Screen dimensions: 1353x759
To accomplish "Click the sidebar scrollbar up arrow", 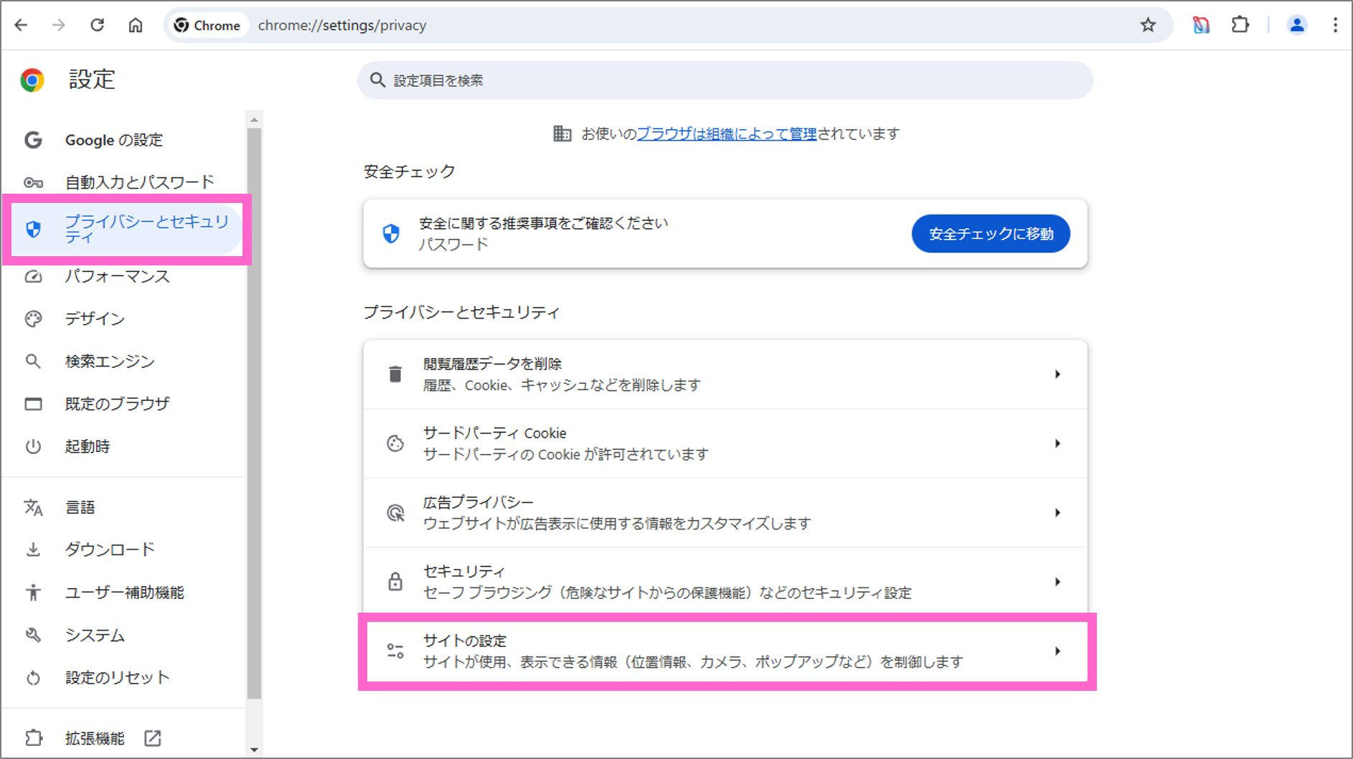I will tap(254, 119).
